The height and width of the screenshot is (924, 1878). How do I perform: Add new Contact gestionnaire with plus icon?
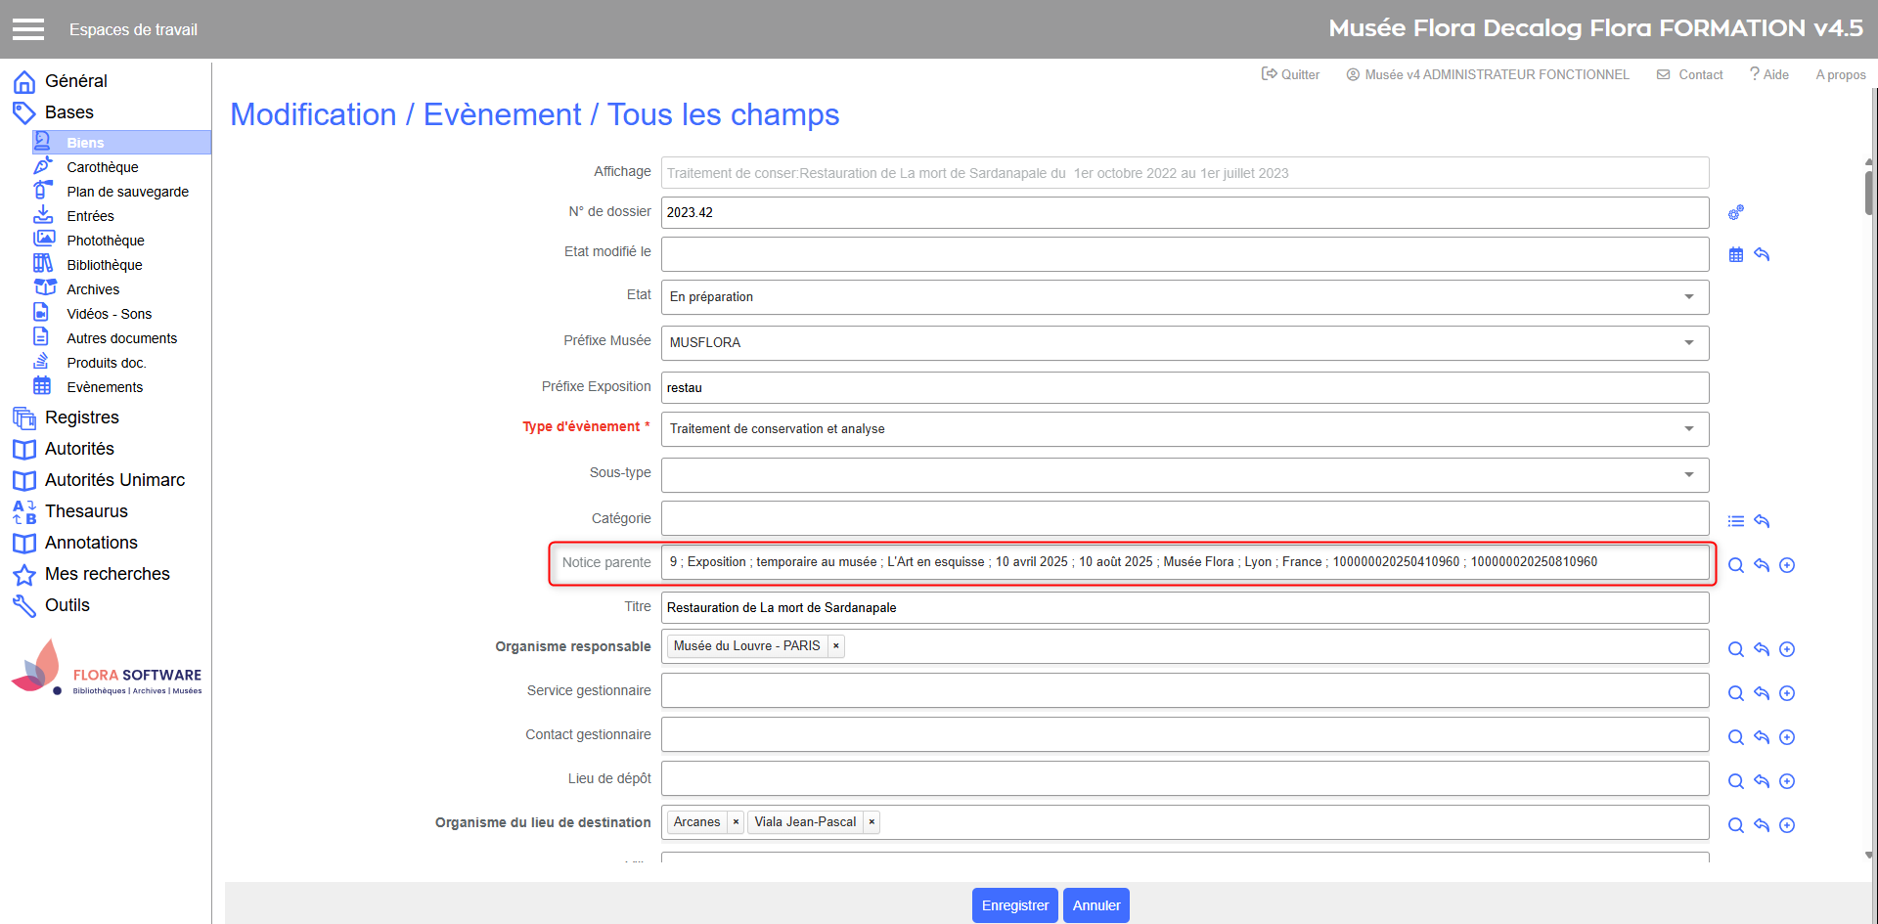[x=1786, y=737]
